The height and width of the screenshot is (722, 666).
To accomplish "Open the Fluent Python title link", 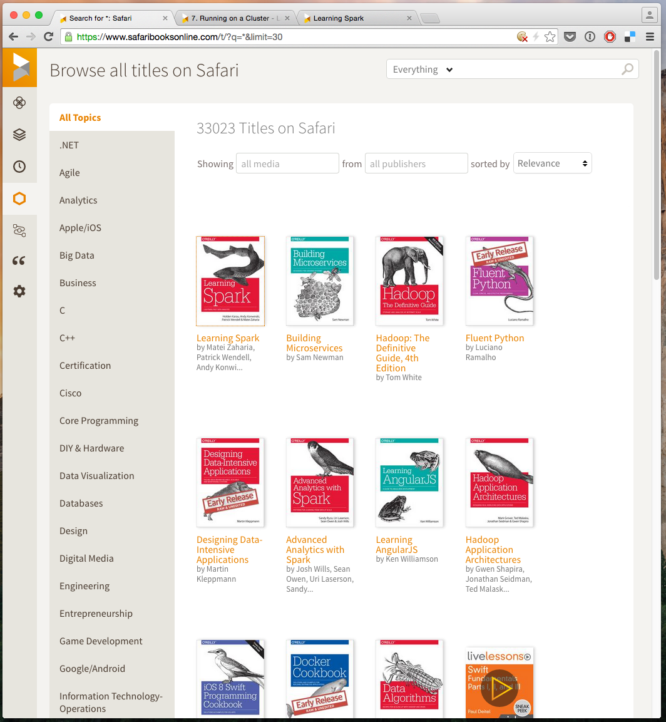I will click(x=494, y=338).
